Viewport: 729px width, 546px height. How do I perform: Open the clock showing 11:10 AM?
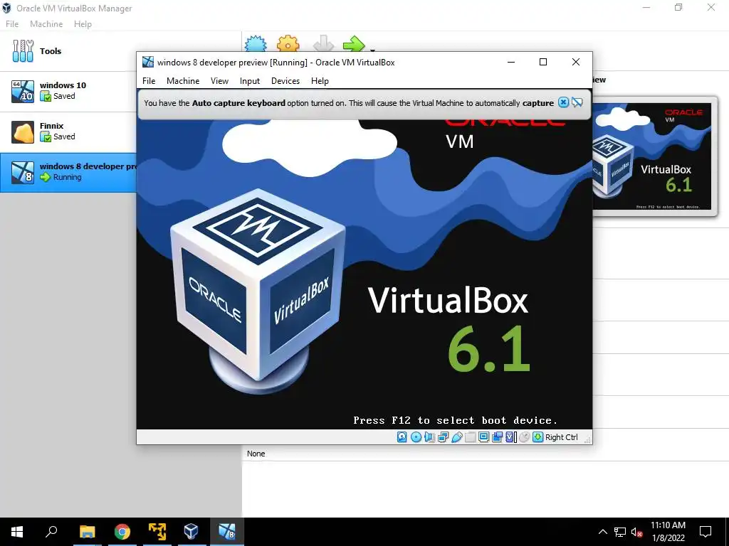tap(668, 532)
